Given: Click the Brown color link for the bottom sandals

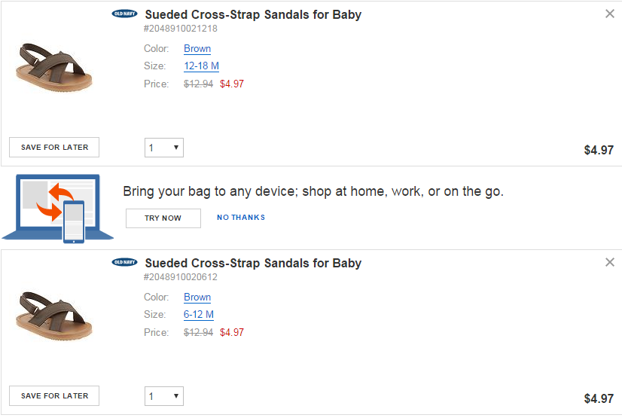Looking at the screenshot, I should (197, 297).
